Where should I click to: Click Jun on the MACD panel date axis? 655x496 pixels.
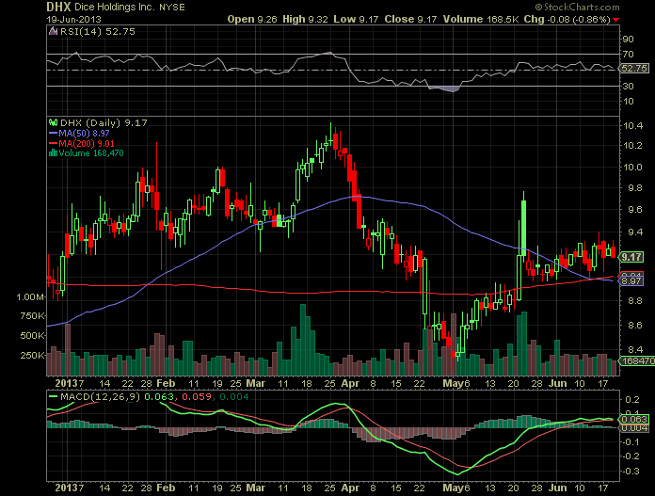(x=558, y=488)
